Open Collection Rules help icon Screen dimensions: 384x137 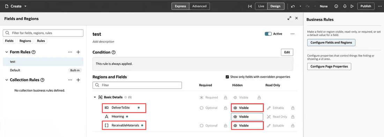tap(42, 80)
